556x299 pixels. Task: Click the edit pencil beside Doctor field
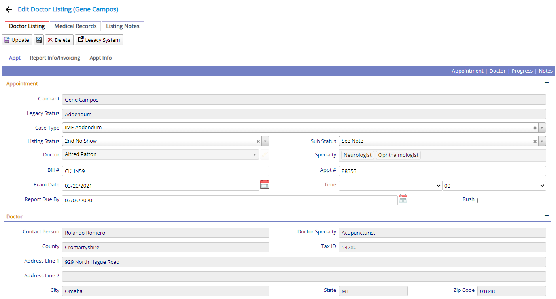(265, 155)
